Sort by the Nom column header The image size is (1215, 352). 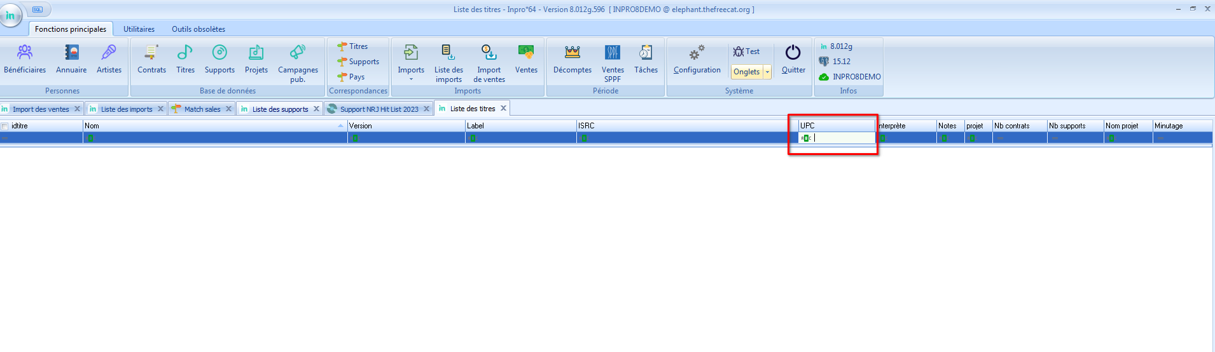click(210, 126)
